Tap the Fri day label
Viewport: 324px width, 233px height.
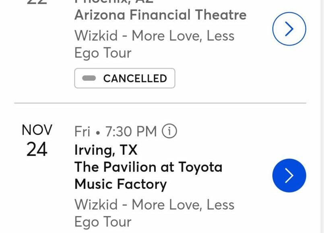pos(83,131)
